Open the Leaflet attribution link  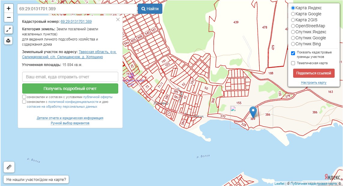(280, 184)
